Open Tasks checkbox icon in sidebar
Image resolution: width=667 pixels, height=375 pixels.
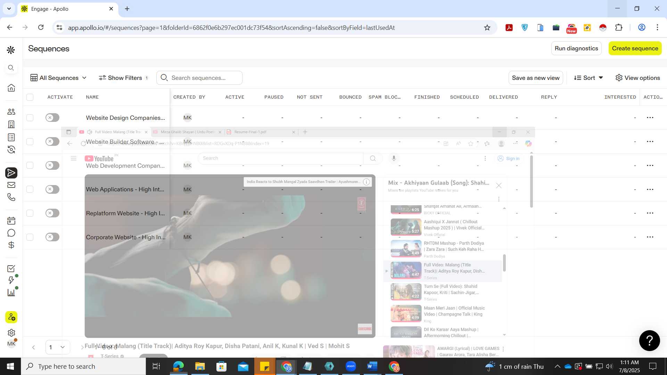pos(11,269)
